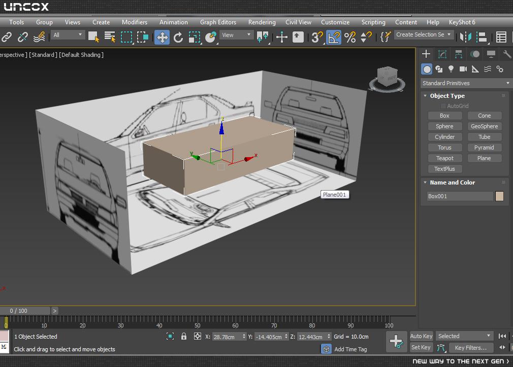This screenshot has width=513, height=367.
Task: Toggle Percent Snap button
Action: coord(350,37)
